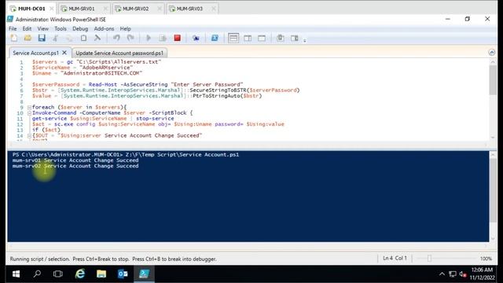Show Command Window icon in toolbar
Image resolution: width=503 pixels, height=283 pixels.
pos(280,38)
